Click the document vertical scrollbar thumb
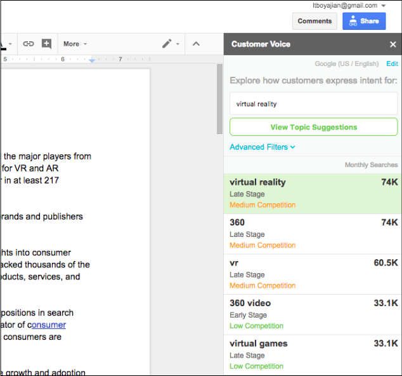402x376 pixels. pos(219,99)
